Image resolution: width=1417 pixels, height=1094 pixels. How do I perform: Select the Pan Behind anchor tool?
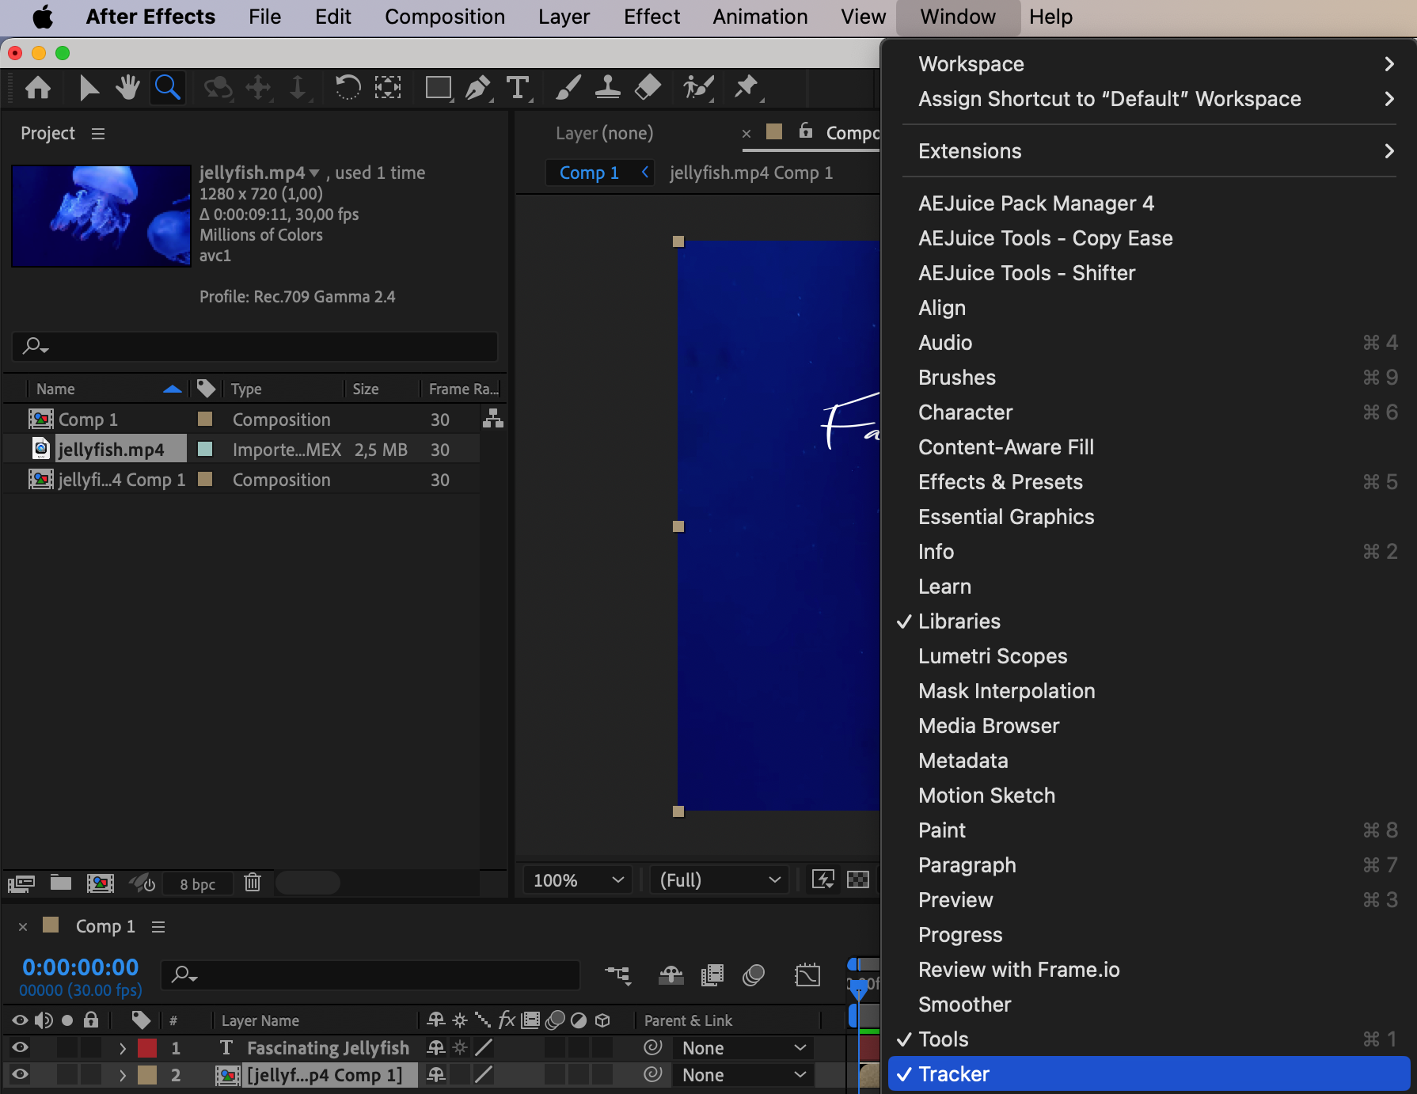[388, 88]
